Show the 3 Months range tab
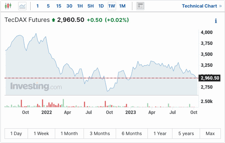The height and width of the screenshot is (143, 225). click(100, 134)
